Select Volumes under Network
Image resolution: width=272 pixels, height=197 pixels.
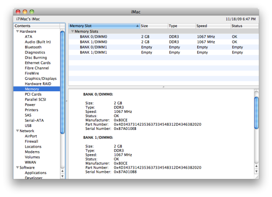[x=32, y=157]
